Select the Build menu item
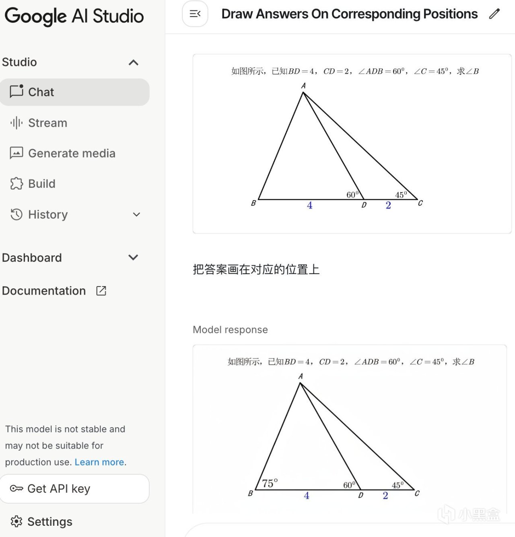 [x=42, y=184]
